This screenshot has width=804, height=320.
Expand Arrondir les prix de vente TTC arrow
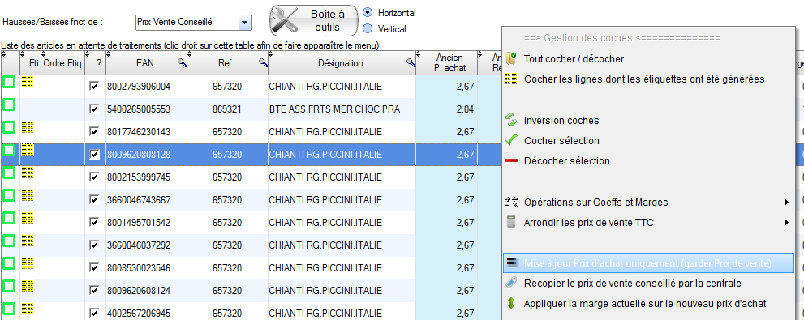tap(787, 223)
